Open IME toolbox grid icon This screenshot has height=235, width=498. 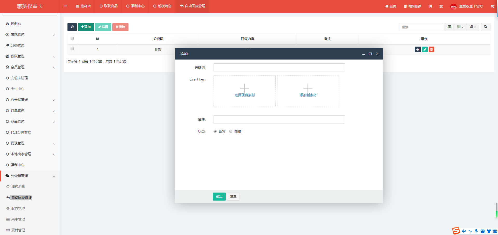[x=495, y=231]
